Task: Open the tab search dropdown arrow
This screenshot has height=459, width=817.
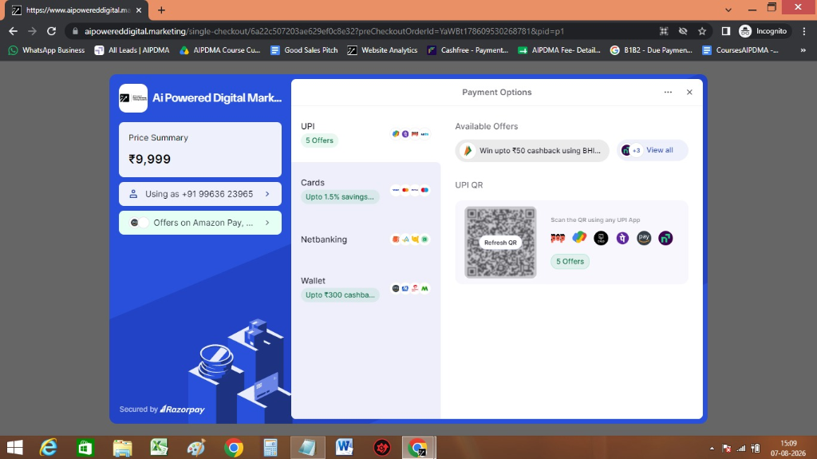Action: coord(728,10)
